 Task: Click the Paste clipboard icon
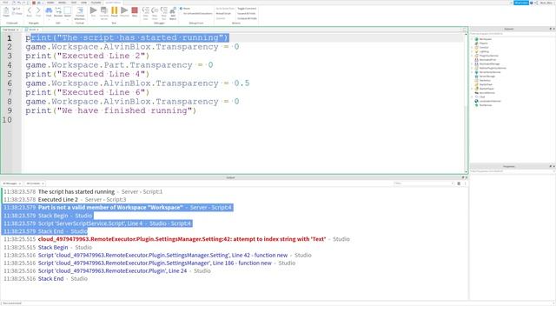coord(6,11)
